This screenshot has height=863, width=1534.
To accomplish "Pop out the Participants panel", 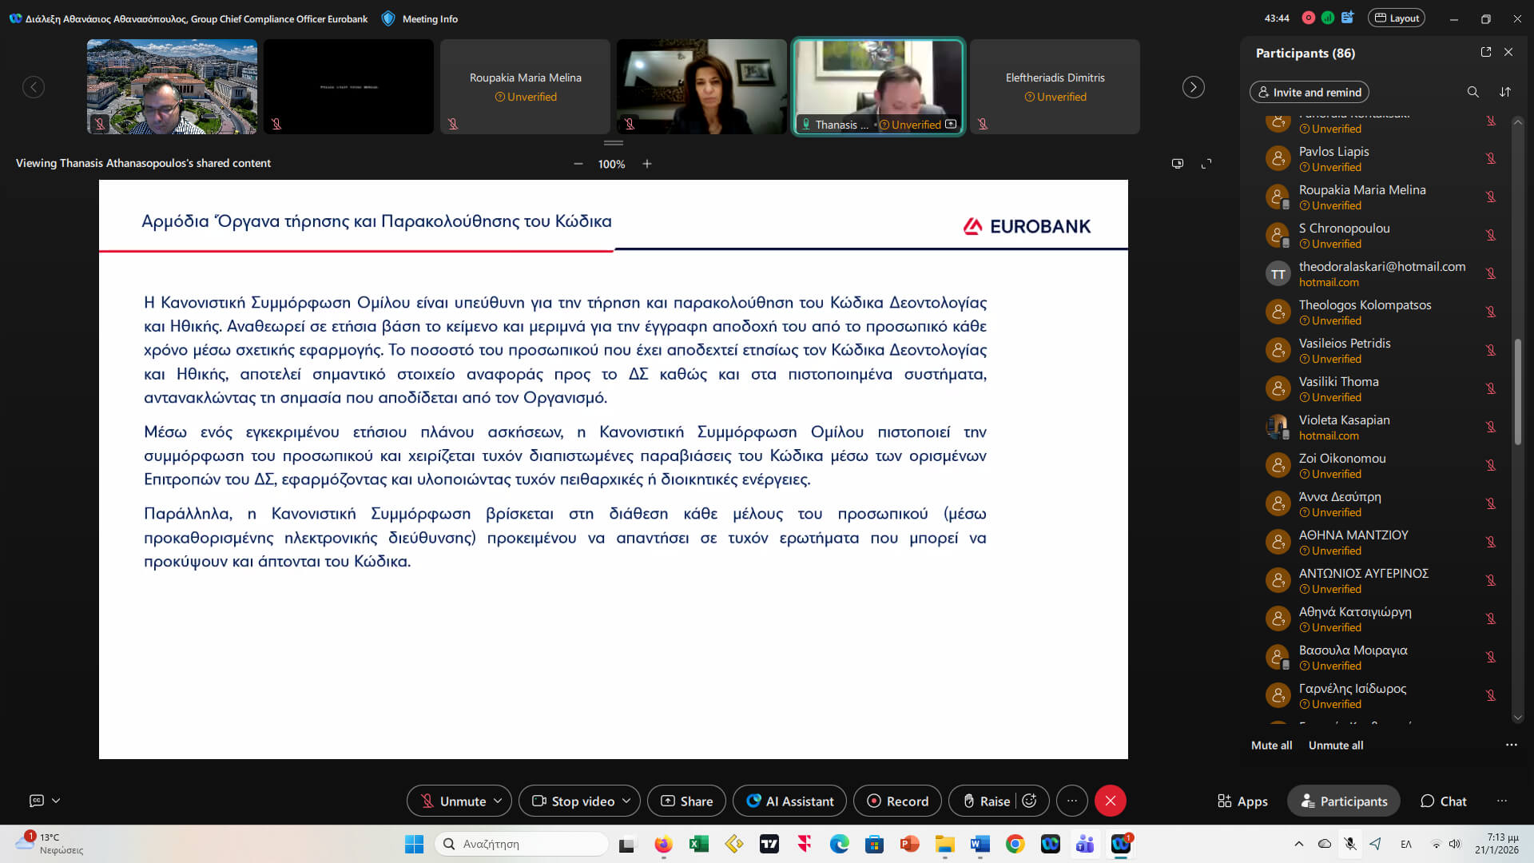I will tap(1486, 52).
